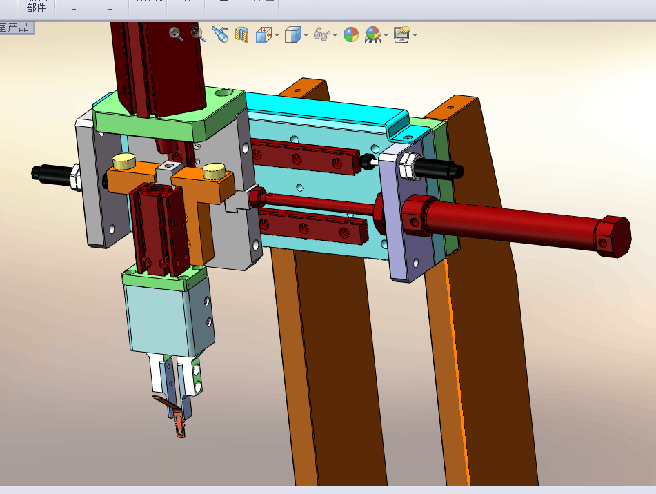Click Zoom to Fit magnifier icon

click(x=177, y=34)
